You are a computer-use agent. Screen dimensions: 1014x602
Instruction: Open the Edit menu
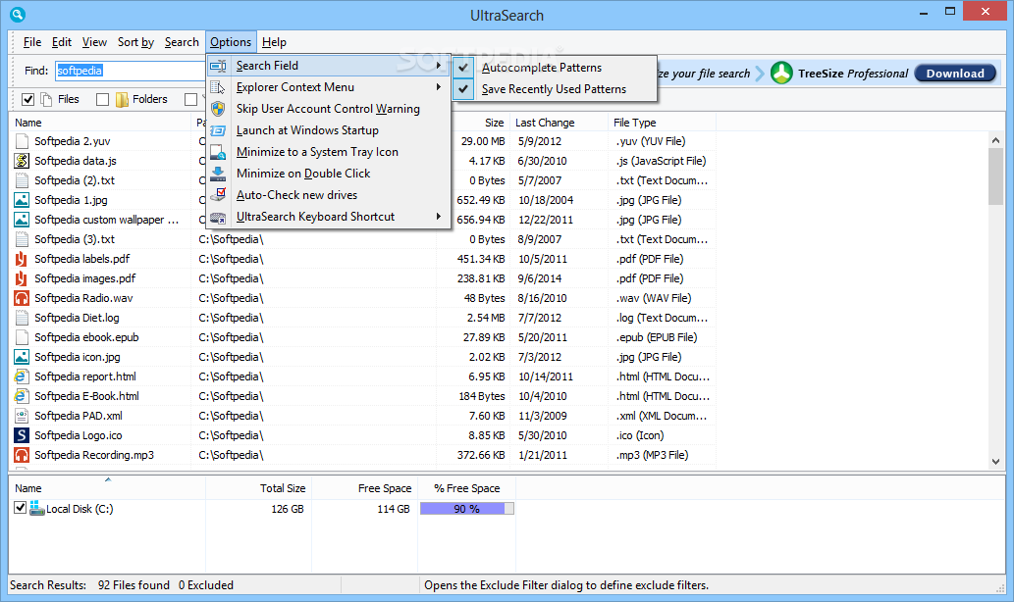click(x=62, y=42)
